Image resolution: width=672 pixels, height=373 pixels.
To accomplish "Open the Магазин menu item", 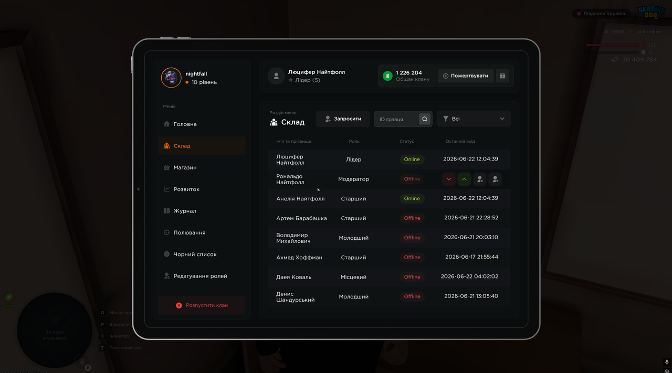I will (202, 167).
